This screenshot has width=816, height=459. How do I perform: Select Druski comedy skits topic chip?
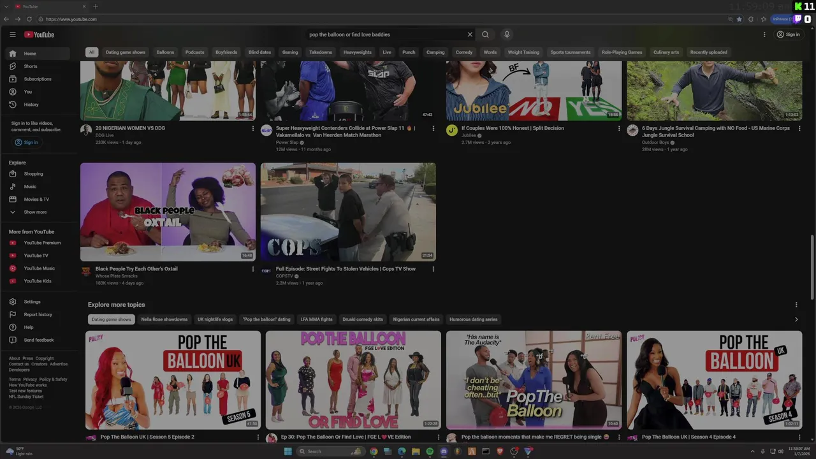[x=363, y=319]
